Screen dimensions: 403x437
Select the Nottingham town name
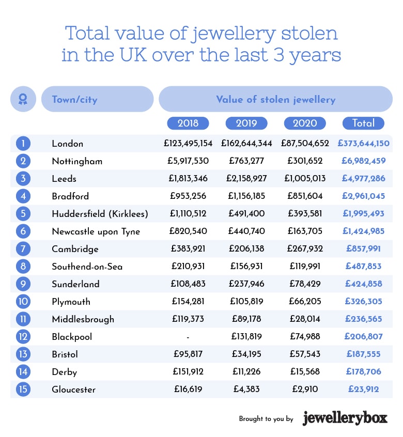pos(77,161)
